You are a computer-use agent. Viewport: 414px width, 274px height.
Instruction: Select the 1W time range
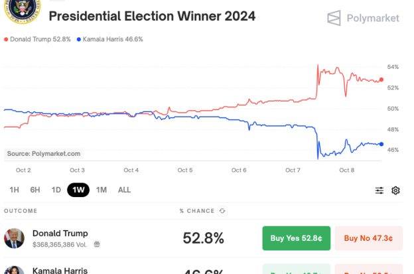tap(78, 190)
